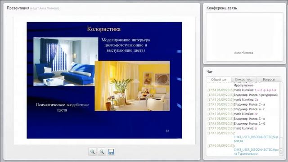The height and width of the screenshot is (162, 288).
Task: Click the Конференц-связь panel title
Action: point(221,8)
